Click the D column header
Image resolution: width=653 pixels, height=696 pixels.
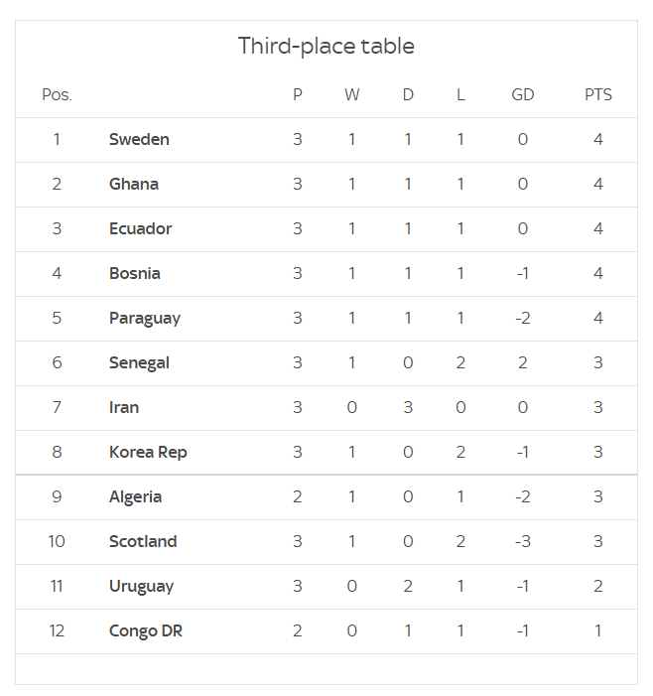point(408,94)
